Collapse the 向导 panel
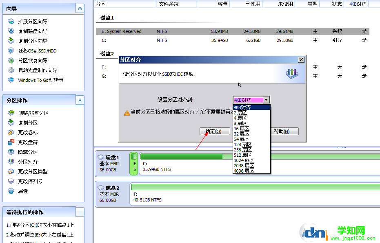Screen dimensions: 380x243 [80, 9]
